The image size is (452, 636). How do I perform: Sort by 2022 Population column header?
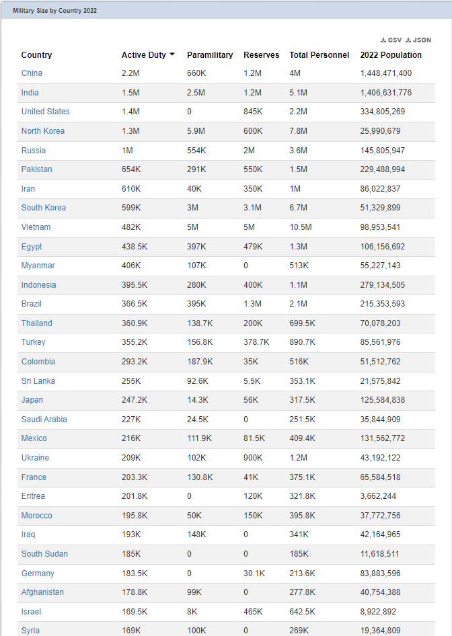click(x=391, y=54)
